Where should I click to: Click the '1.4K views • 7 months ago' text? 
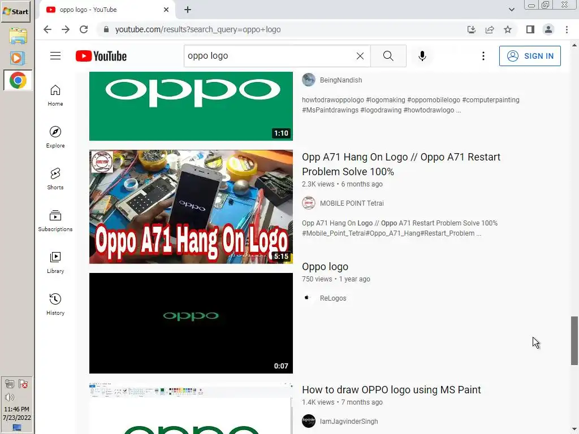(x=342, y=402)
